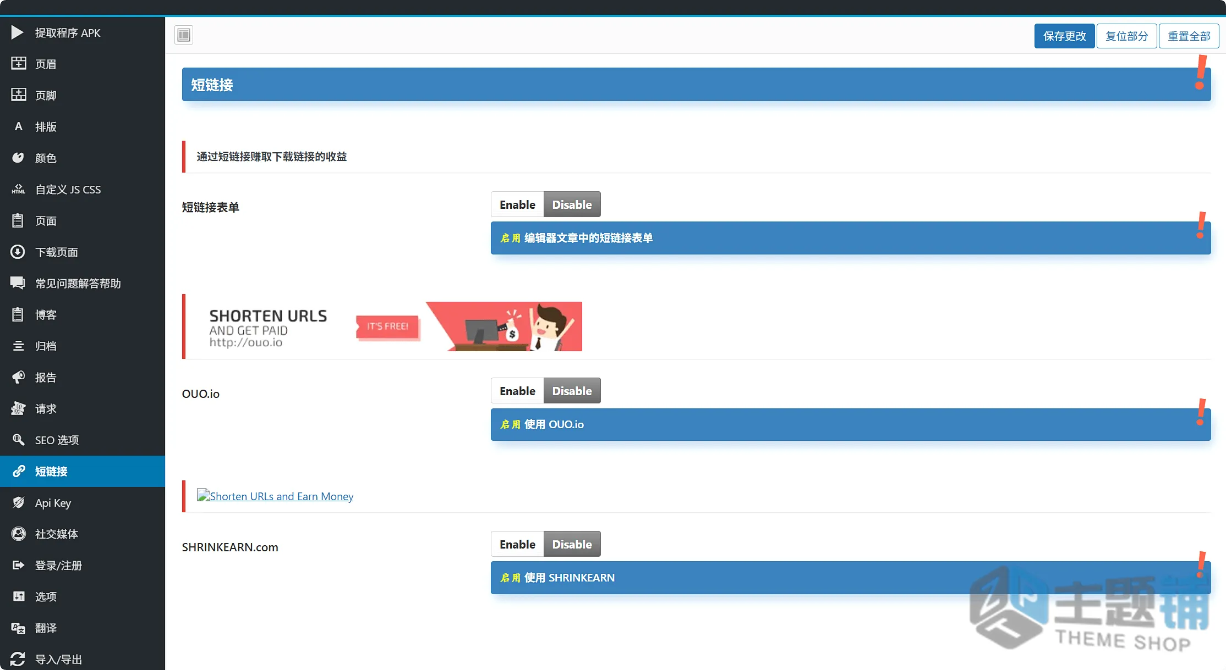The height and width of the screenshot is (670, 1226).
Task: Click the footer layout icon next to 页脚
Action: coord(18,95)
